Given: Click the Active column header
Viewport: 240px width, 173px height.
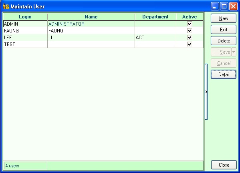Looking at the screenshot, I should point(190,17).
